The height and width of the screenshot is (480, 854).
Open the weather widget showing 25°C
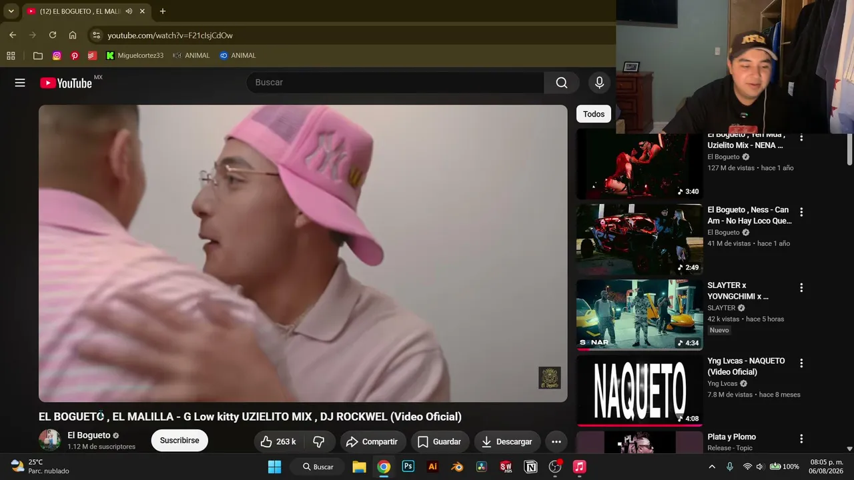point(40,467)
